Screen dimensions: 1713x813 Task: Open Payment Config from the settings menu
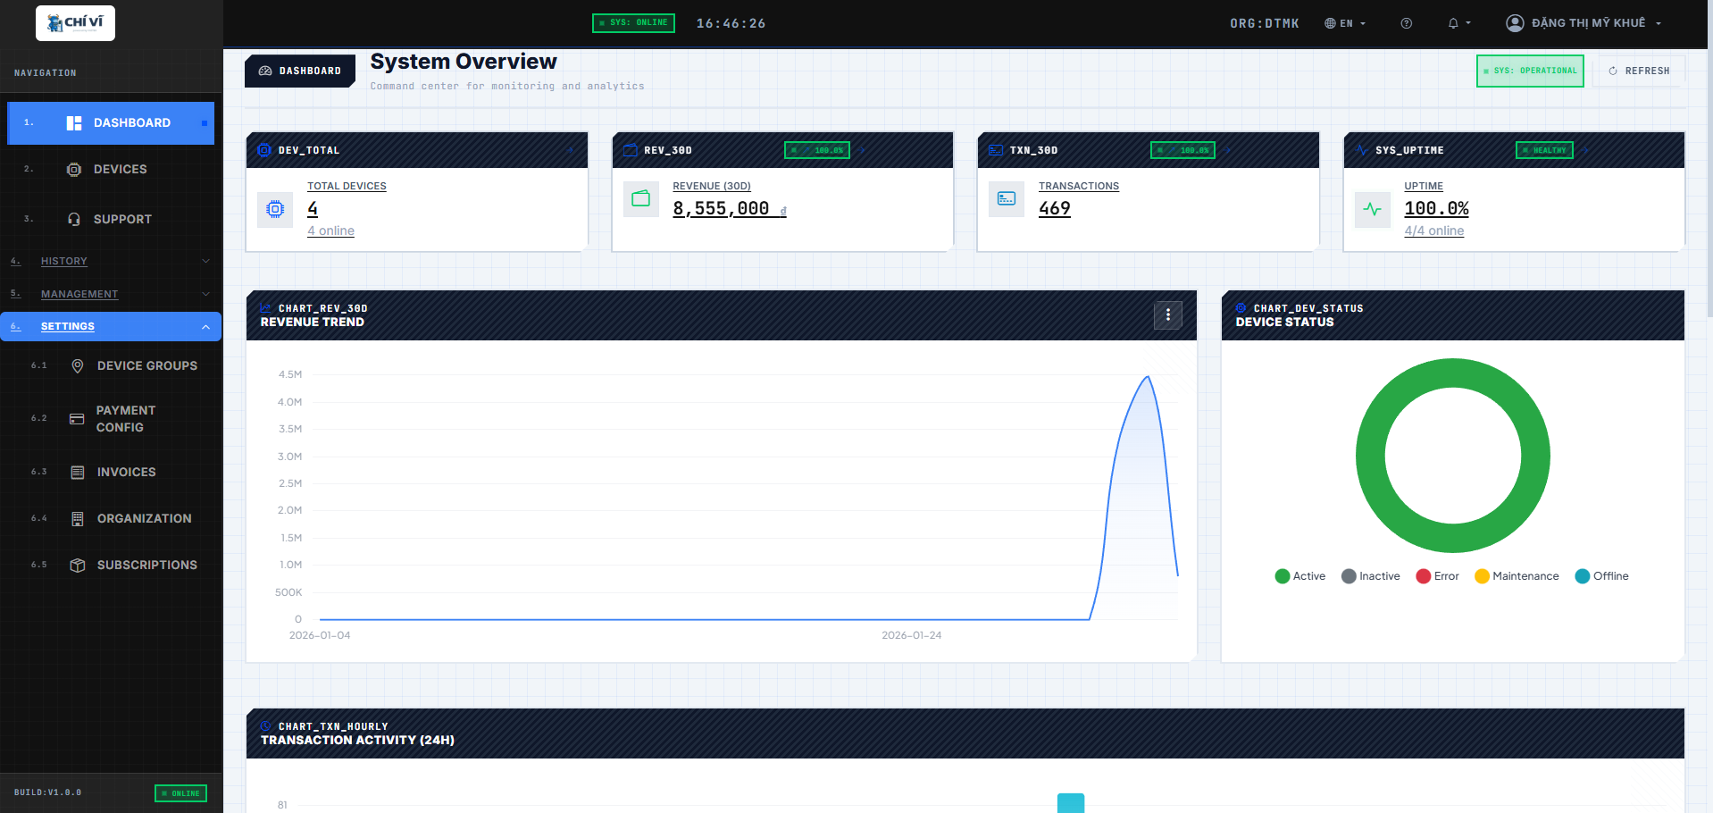pos(125,418)
